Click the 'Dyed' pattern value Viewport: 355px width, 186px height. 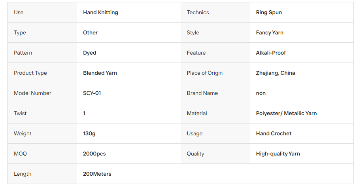tap(89, 53)
